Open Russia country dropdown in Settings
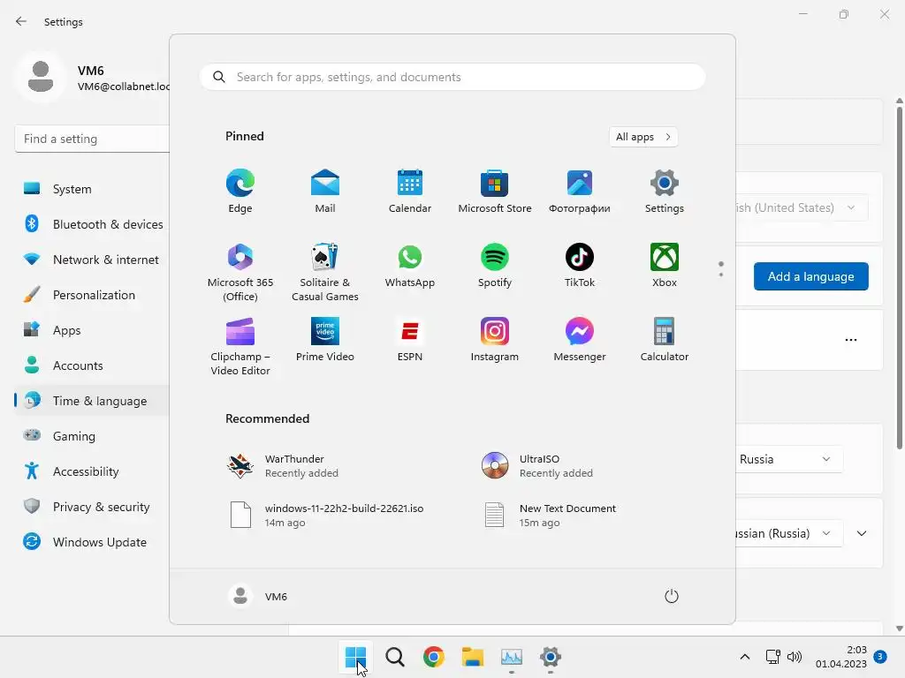This screenshot has width=905, height=678. click(788, 459)
